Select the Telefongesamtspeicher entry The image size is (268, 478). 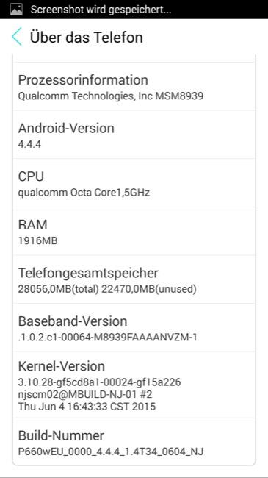click(x=134, y=279)
